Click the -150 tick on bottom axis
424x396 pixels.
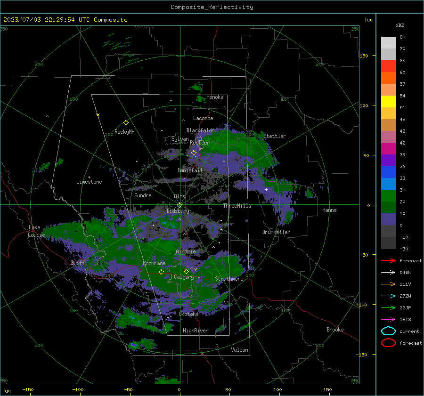(x=28, y=389)
